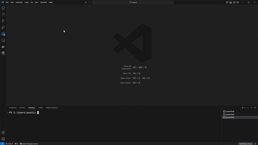Click the Search command center box

coord(133,2)
